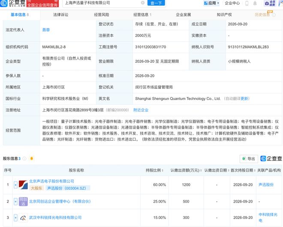Switch to 经营风险 tab
The width and height of the screenshot is (283, 227).
click(102, 15)
